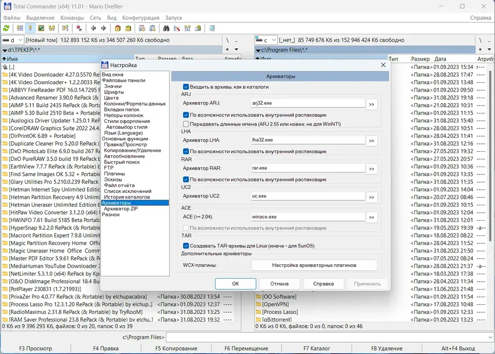Uncheck 'Создавать TAR-архивы для Linux' option
495x354 pixels.
(186, 245)
